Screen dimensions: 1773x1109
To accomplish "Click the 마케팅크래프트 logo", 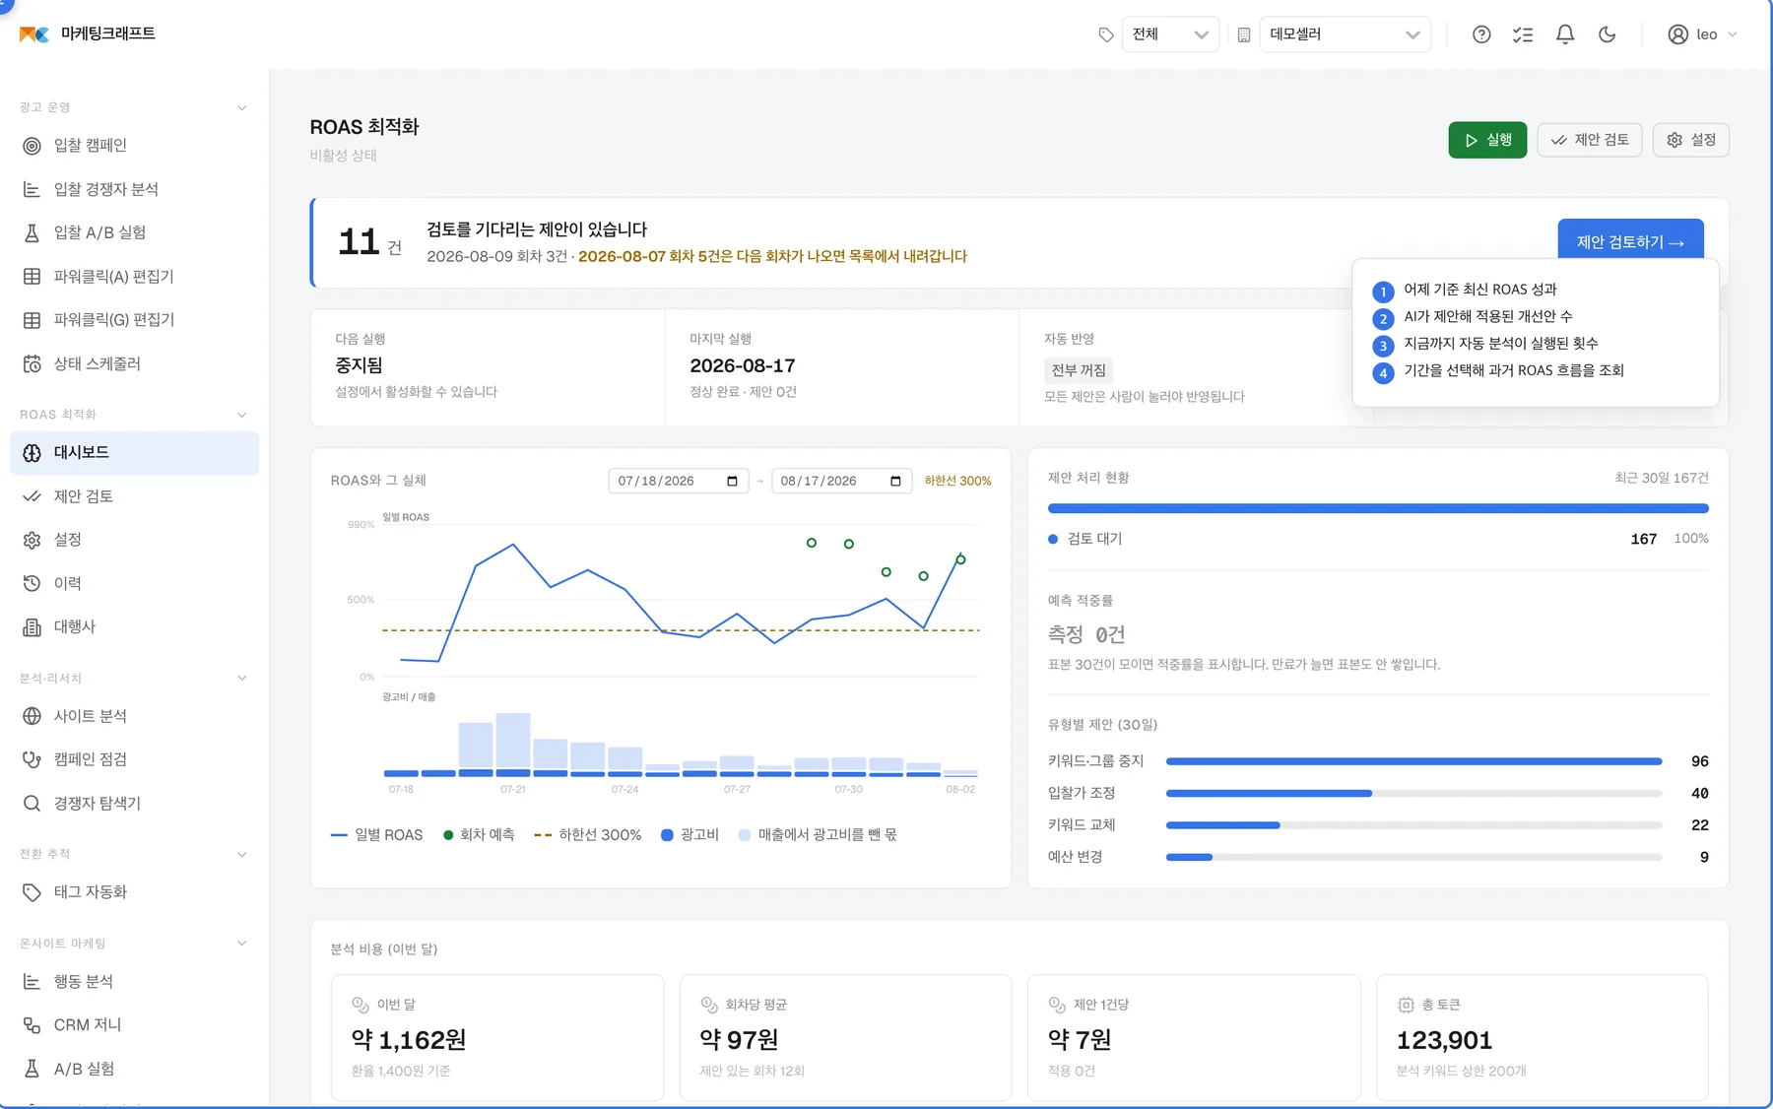I will pos(87,33).
